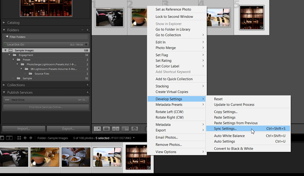Add a new collection with plus icon
Screen dimensions: 304x176
[88, 85]
